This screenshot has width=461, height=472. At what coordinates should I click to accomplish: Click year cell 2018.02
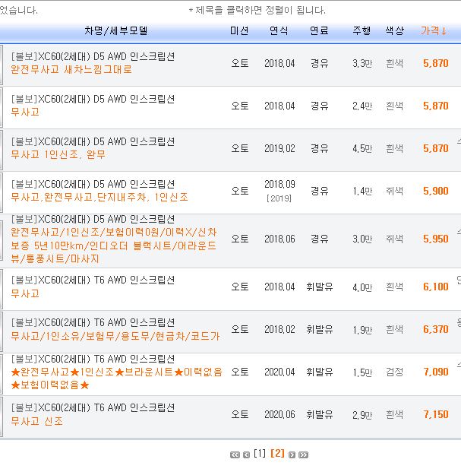[279, 329]
